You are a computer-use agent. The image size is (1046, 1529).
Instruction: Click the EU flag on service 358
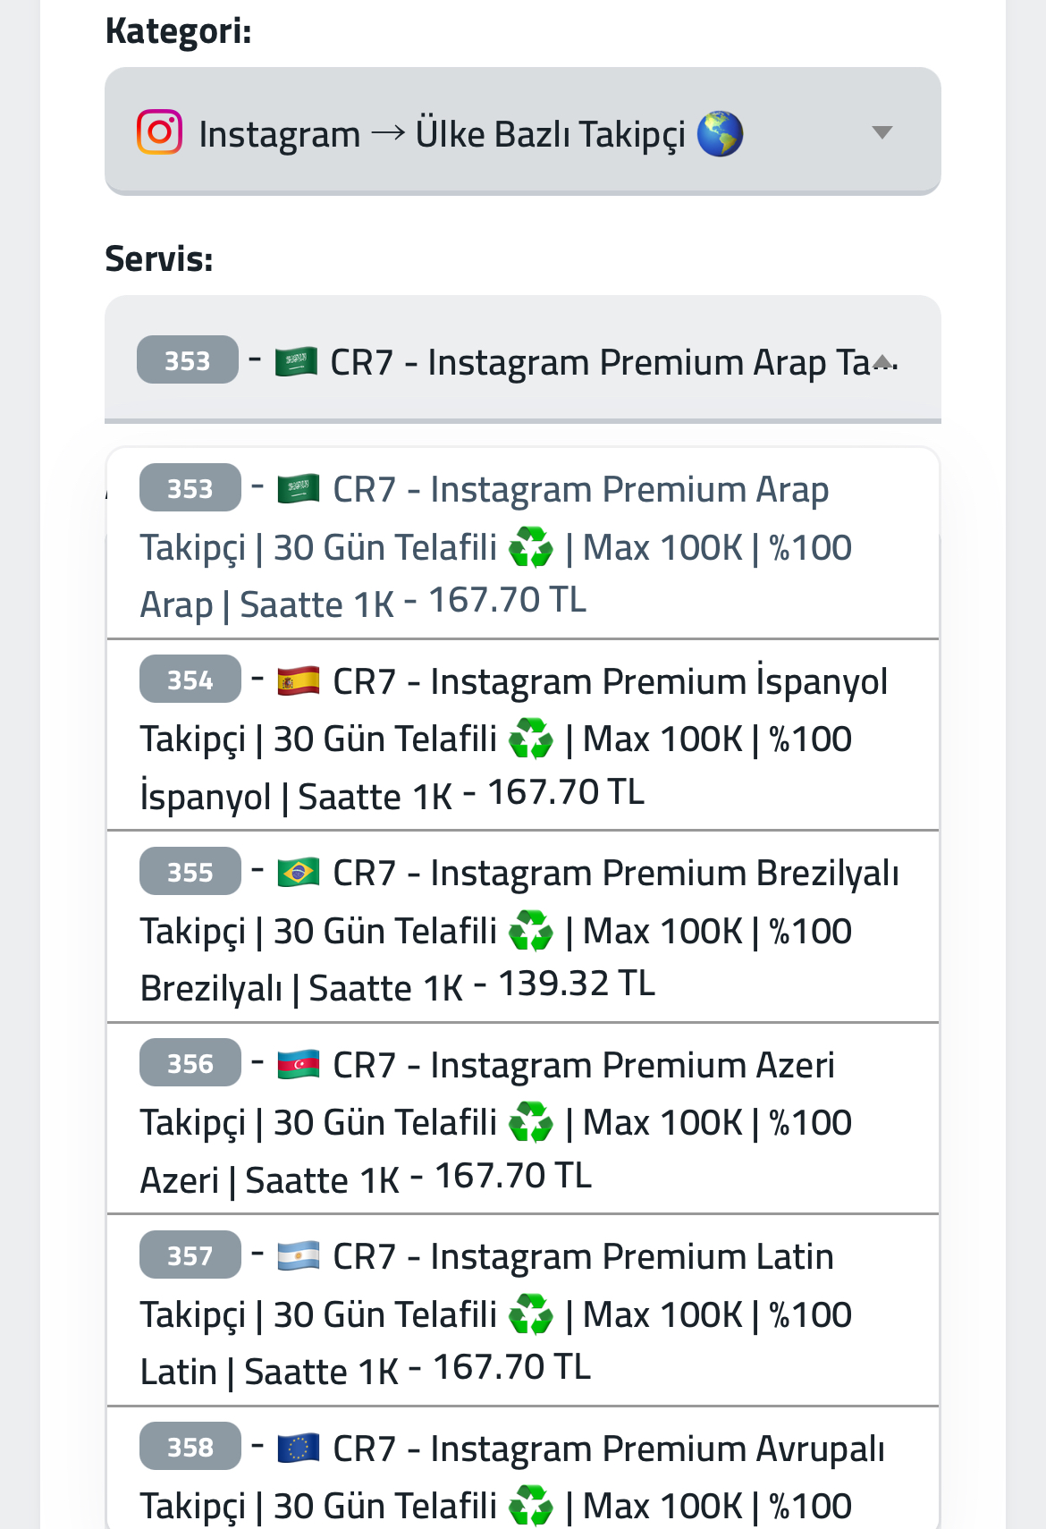tap(299, 1449)
